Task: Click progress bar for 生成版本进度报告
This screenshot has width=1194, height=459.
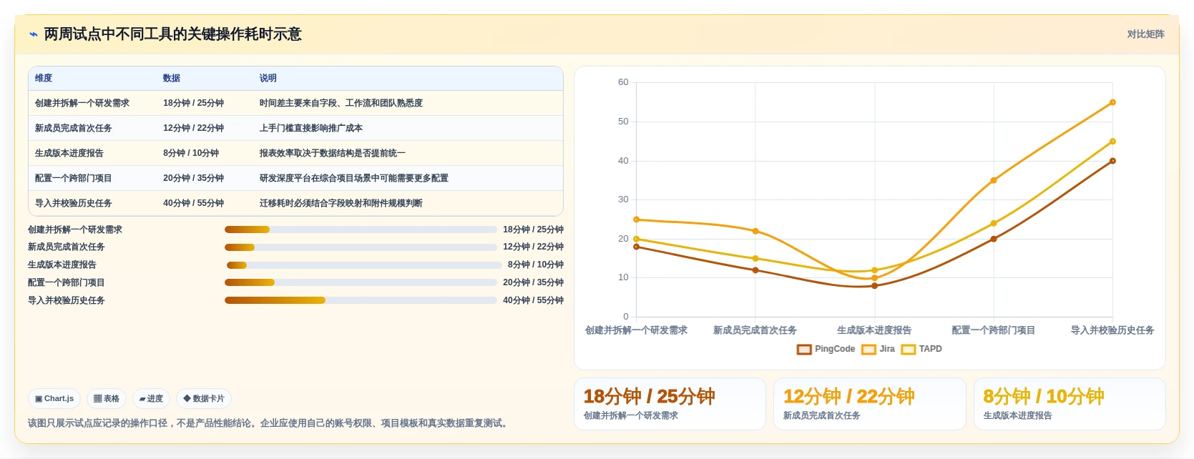Action: coord(364,265)
